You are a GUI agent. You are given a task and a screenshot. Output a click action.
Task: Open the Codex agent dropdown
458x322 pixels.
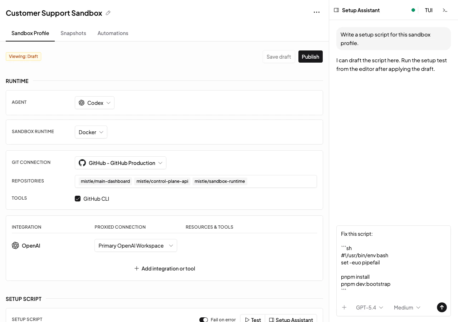tap(94, 103)
